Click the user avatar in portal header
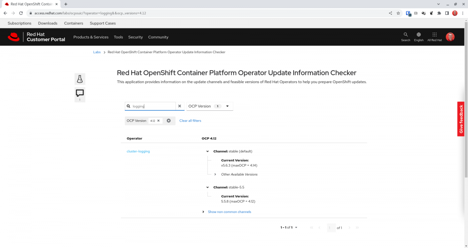This screenshot has width=468, height=248. pyautogui.click(x=450, y=37)
